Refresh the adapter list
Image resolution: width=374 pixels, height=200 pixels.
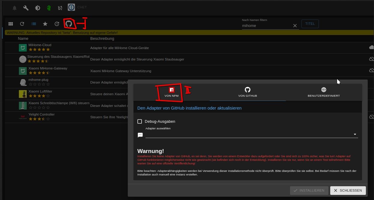tap(22, 24)
